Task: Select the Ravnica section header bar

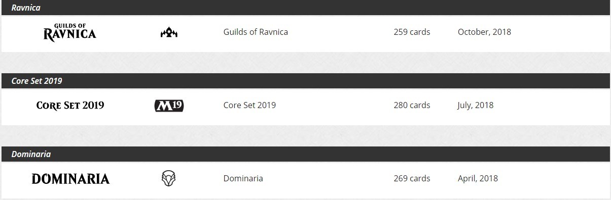Action: point(305,8)
